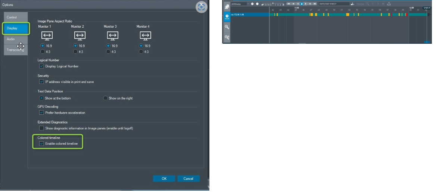
Task: Switch to the Transcoding tab
Action: (16, 50)
